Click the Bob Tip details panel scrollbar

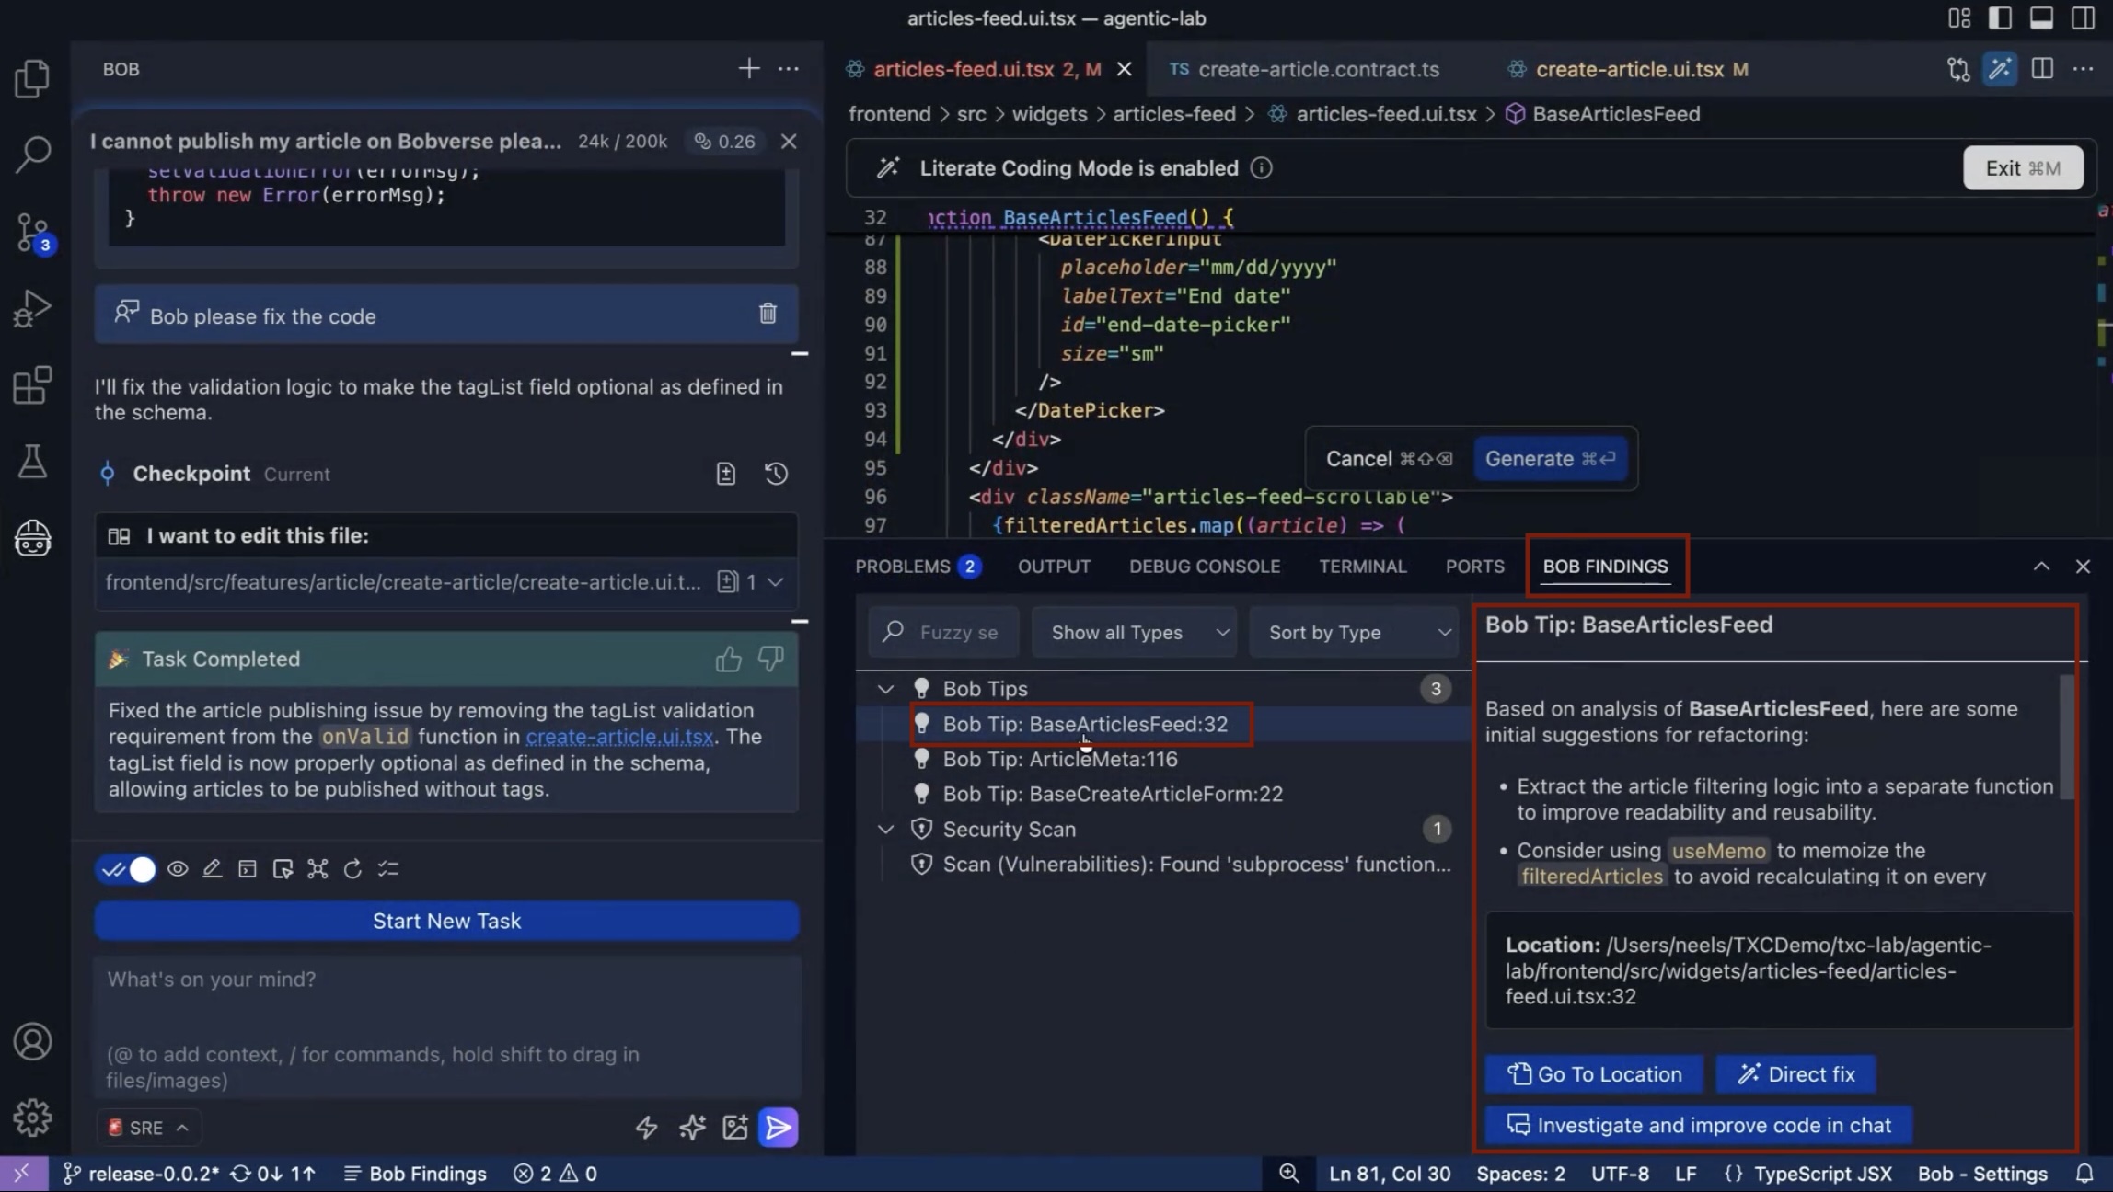click(x=2066, y=738)
